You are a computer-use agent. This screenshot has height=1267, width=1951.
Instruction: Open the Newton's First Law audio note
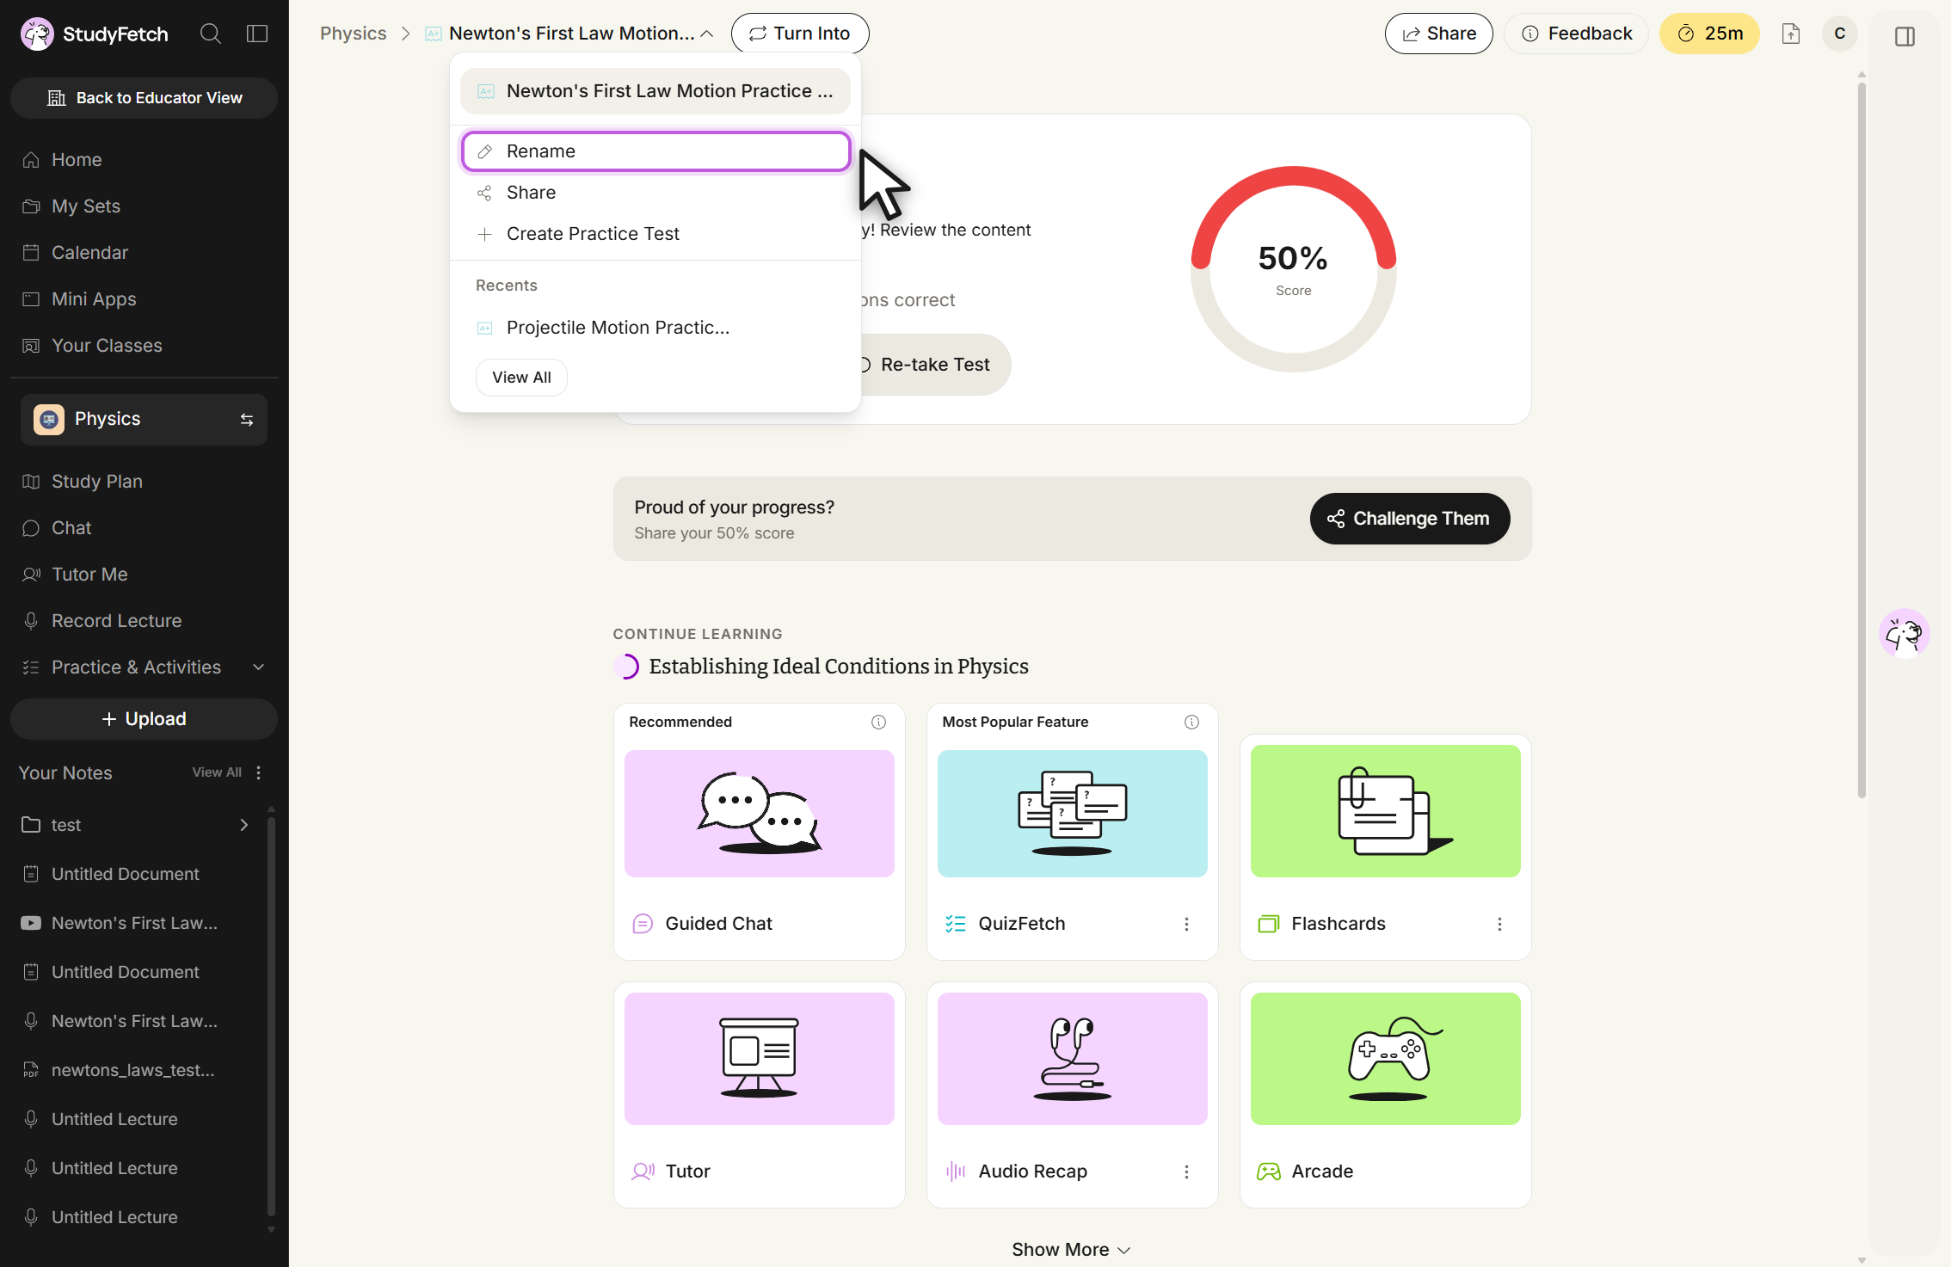pos(135,1021)
